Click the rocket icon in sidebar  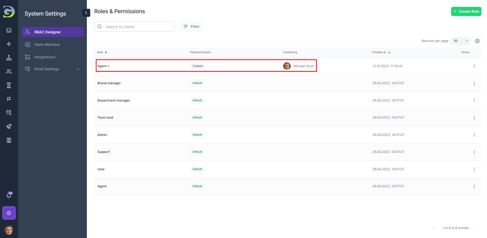pos(9,127)
